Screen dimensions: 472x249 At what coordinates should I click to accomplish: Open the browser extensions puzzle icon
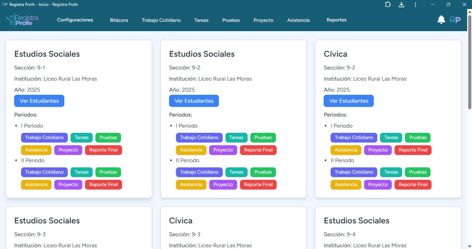[388, 4]
